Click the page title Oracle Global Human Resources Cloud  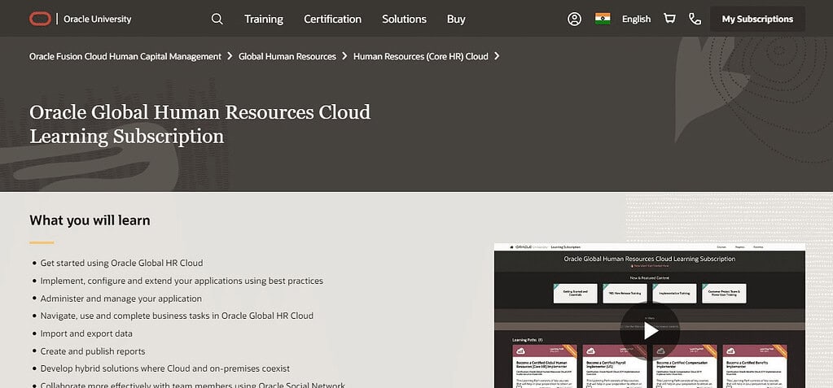pyautogui.click(x=199, y=124)
